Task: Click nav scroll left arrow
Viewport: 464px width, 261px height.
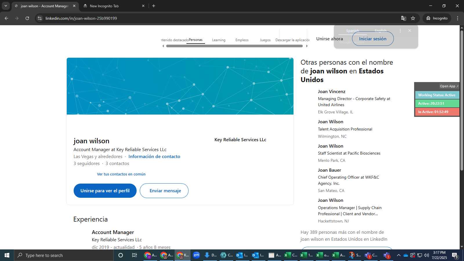Action: point(163,46)
